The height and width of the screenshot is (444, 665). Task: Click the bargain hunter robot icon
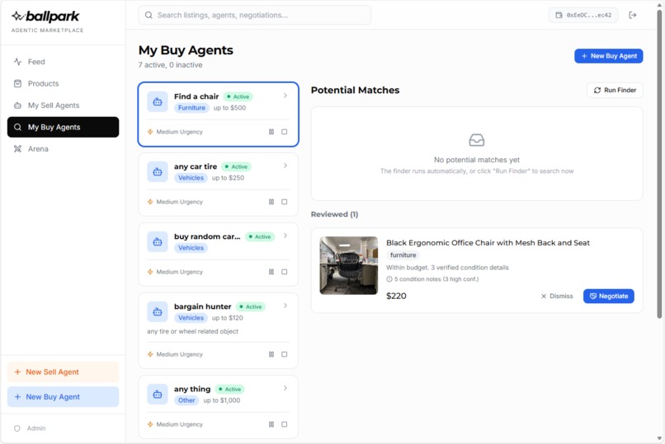pyautogui.click(x=158, y=312)
